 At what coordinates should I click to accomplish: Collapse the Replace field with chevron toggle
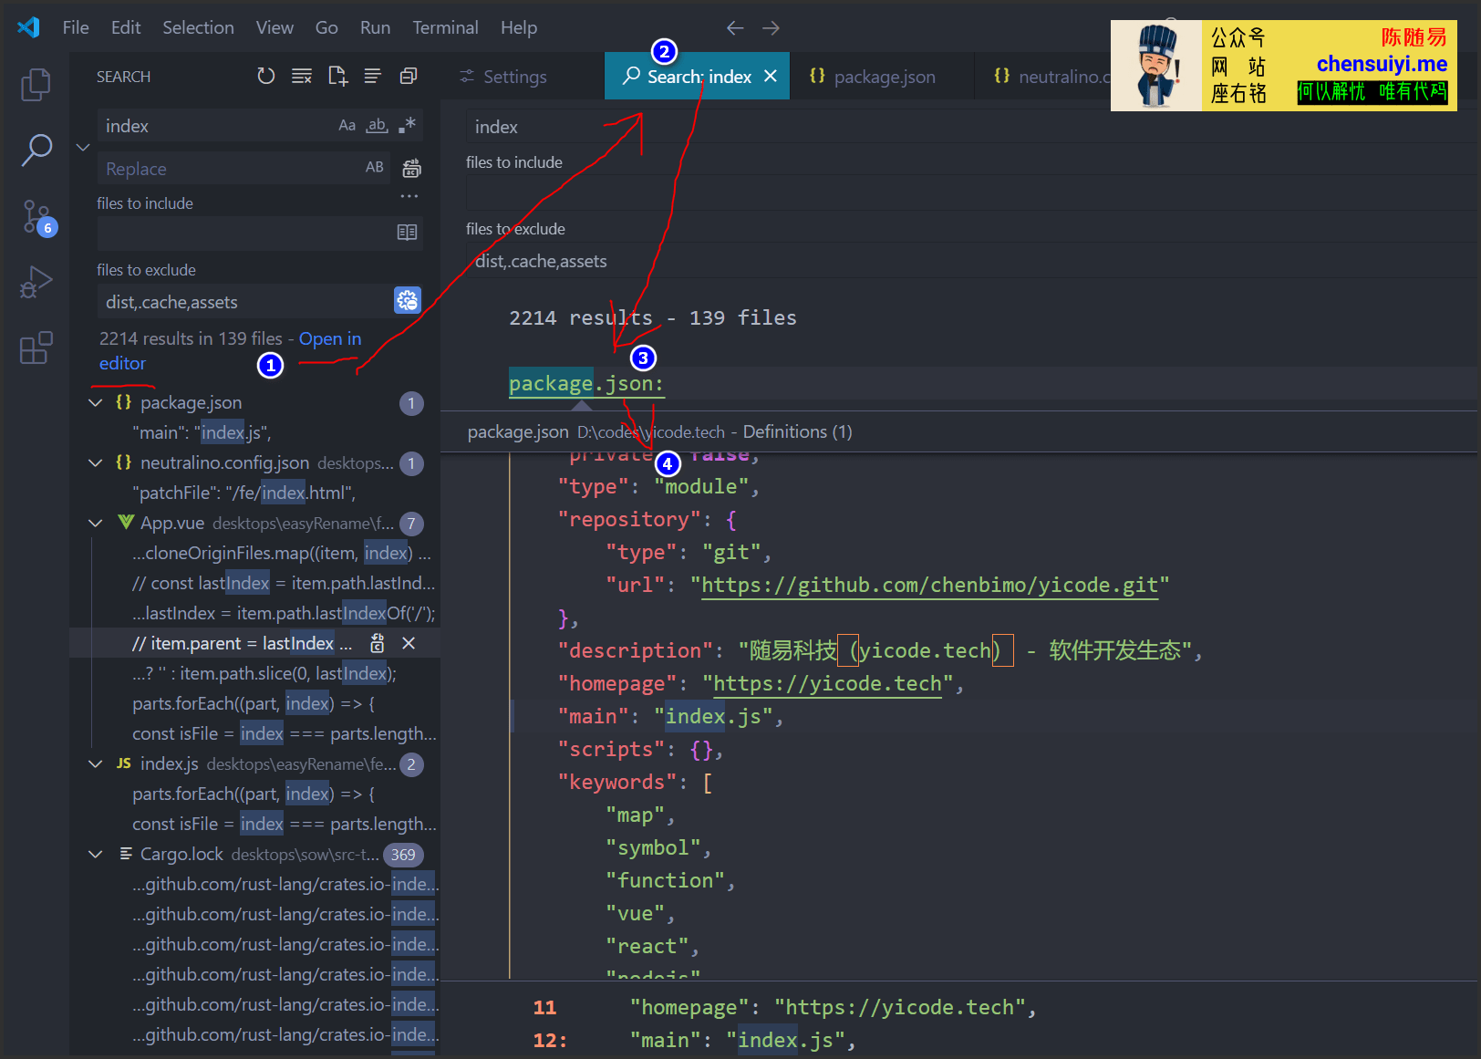pyautogui.click(x=83, y=147)
